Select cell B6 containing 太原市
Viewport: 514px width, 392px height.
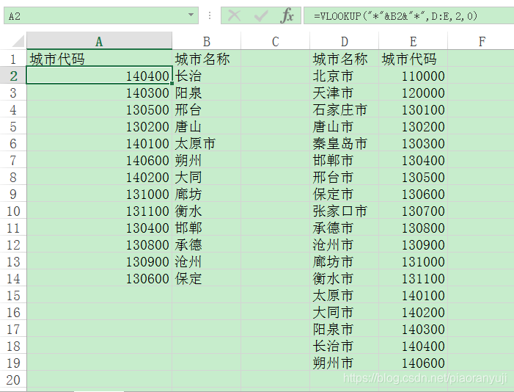point(207,143)
